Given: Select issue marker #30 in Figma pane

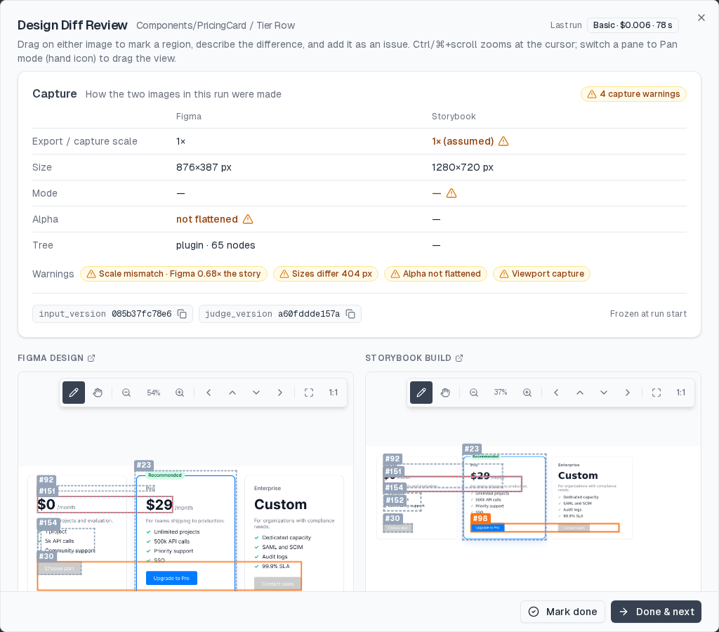Looking at the screenshot, I should [46, 556].
